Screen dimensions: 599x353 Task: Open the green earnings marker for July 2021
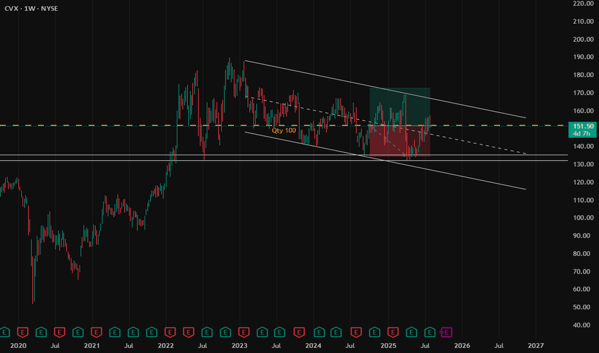[x=133, y=332]
